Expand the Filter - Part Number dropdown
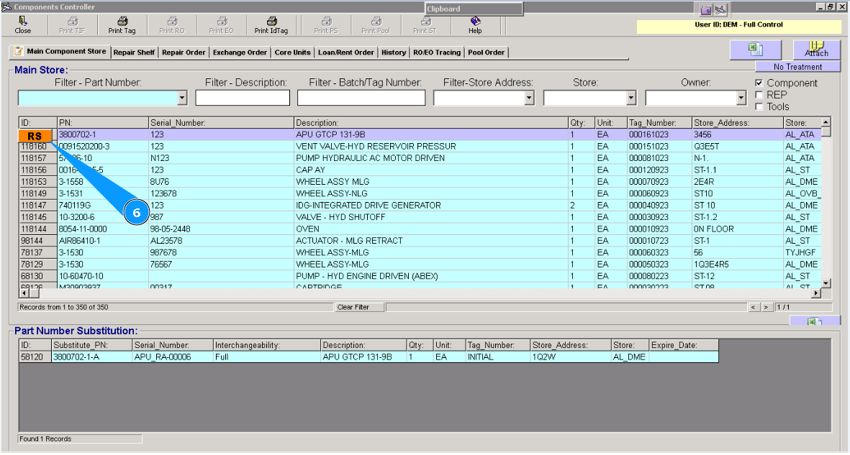 click(x=181, y=98)
